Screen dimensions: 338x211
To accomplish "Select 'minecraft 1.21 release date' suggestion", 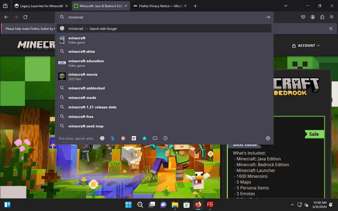I will 164,107.
